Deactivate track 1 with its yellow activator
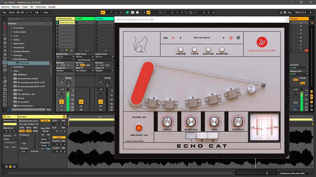 tap(62, 102)
